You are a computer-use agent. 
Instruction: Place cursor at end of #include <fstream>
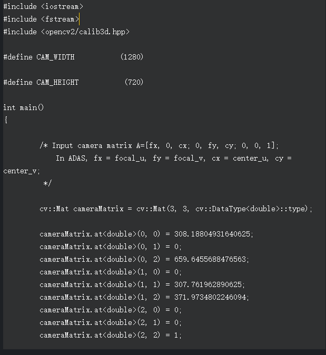click(x=79, y=19)
